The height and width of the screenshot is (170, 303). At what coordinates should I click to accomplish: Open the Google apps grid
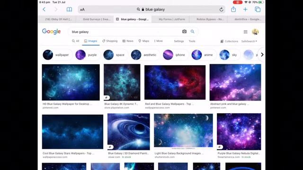coord(245,32)
